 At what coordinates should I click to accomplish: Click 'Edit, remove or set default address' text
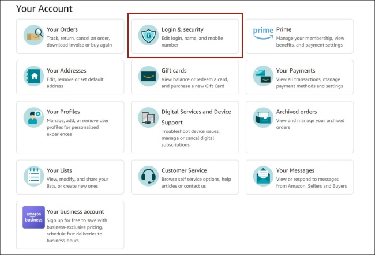(x=75, y=82)
